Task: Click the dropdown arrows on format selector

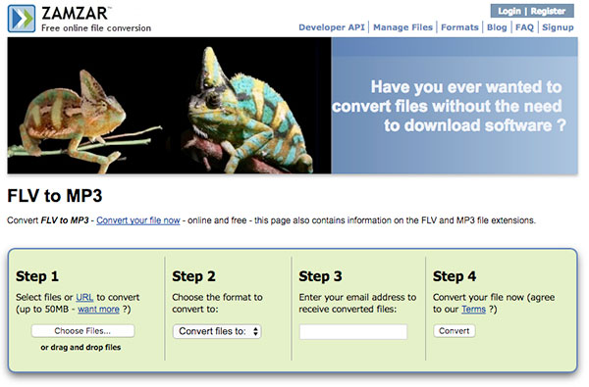Action: [255, 331]
